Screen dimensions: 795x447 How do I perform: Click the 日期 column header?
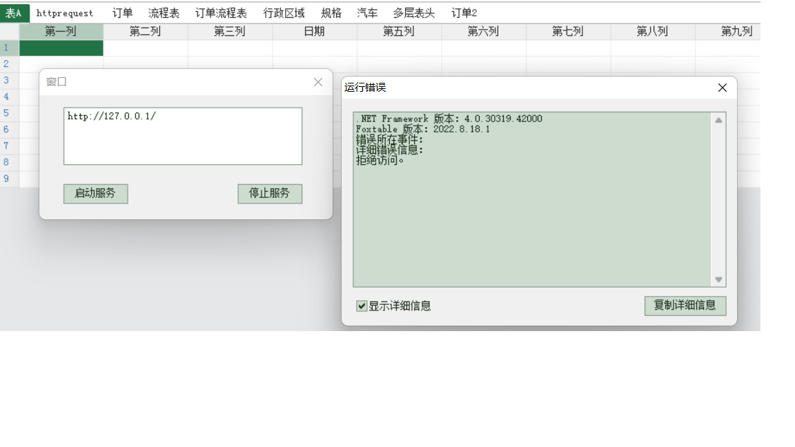[314, 32]
